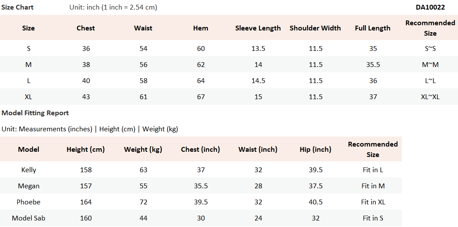
Task: Click Kelly in the Model column
Action: [29, 170]
